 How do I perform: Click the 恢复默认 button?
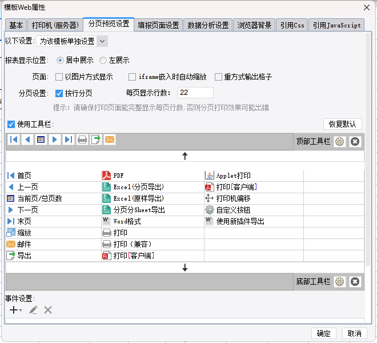342,124
